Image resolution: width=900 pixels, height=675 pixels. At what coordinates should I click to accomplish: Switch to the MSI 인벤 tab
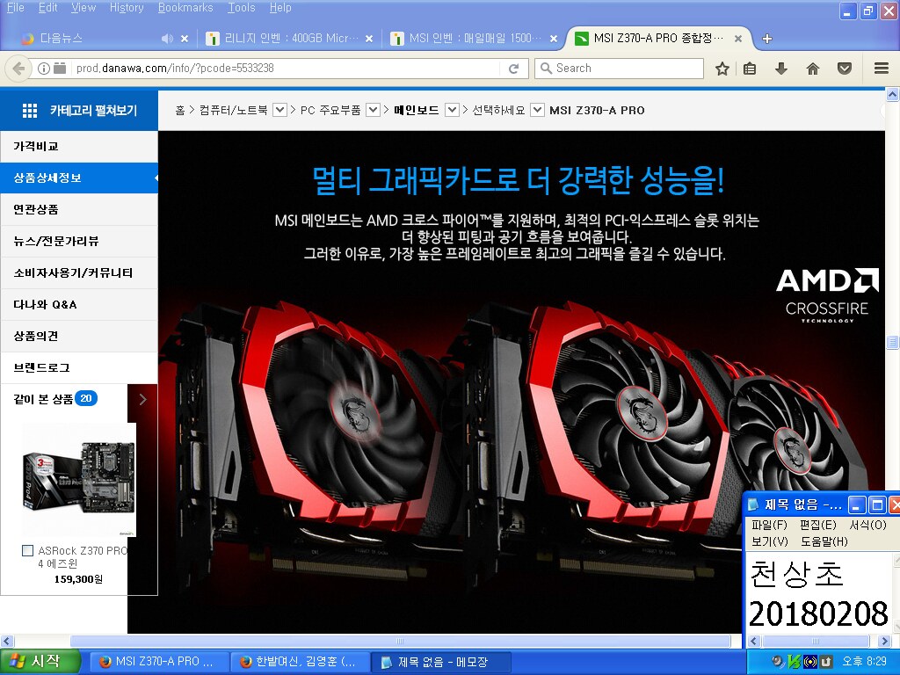click(x=474, y=39)
